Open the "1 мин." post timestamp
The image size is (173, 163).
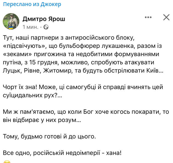point(30,27)
